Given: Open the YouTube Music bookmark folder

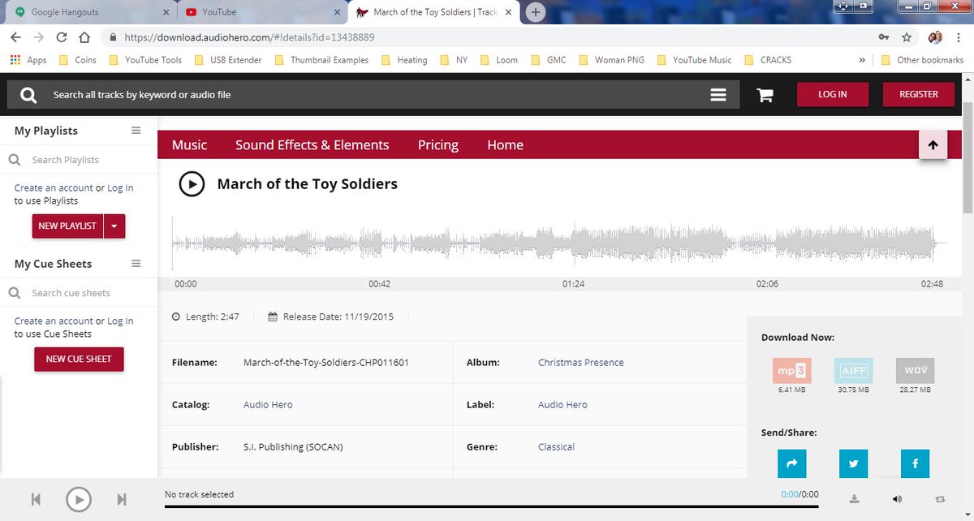Looking at the screenshot, I should point(694,60).
